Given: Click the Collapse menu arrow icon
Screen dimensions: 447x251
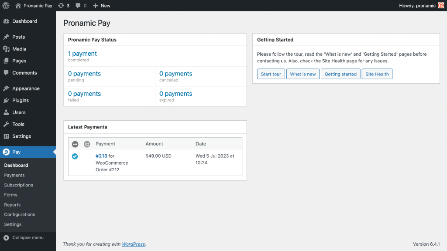Looking at the screenshot, I should pos(6,237).
